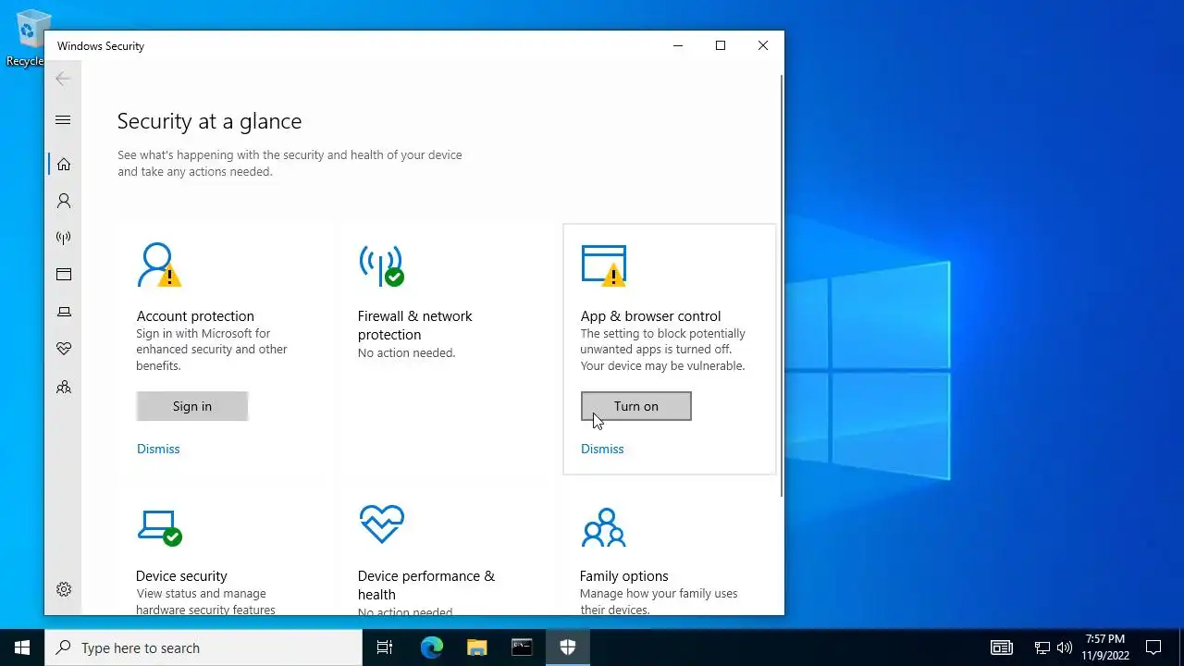Open the Action Center notifications icon

tap(1153, 647)
